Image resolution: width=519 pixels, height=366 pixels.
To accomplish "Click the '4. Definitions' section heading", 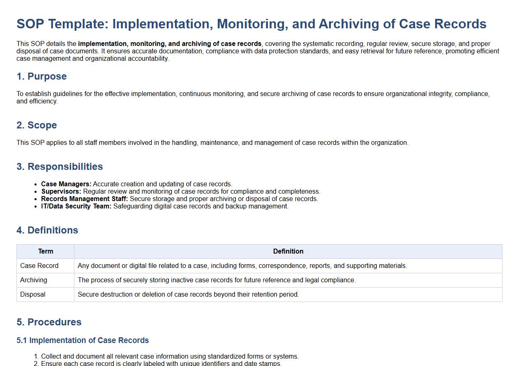I will pyautogui.click(x=47, y=230).
